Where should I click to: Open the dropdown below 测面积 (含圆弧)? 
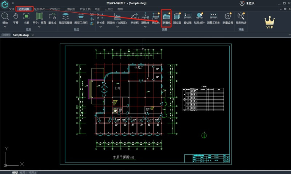pos(117,27)
